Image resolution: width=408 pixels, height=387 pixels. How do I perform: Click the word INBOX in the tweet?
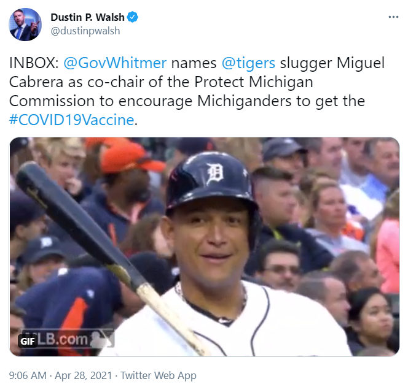[34, 63]
